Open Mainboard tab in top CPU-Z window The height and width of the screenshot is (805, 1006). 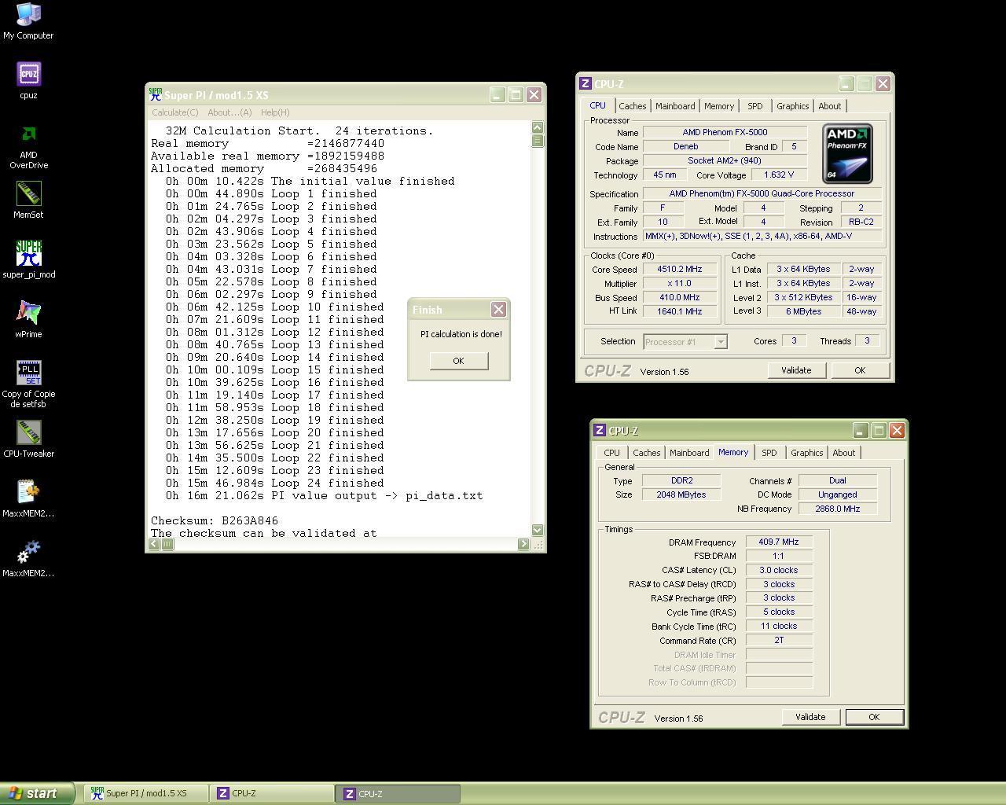pos(675,106)
